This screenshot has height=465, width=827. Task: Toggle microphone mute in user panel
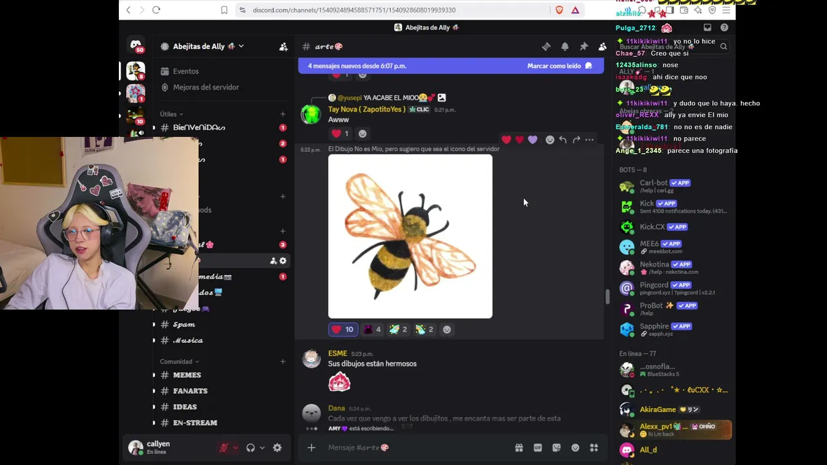pos(224,448)
